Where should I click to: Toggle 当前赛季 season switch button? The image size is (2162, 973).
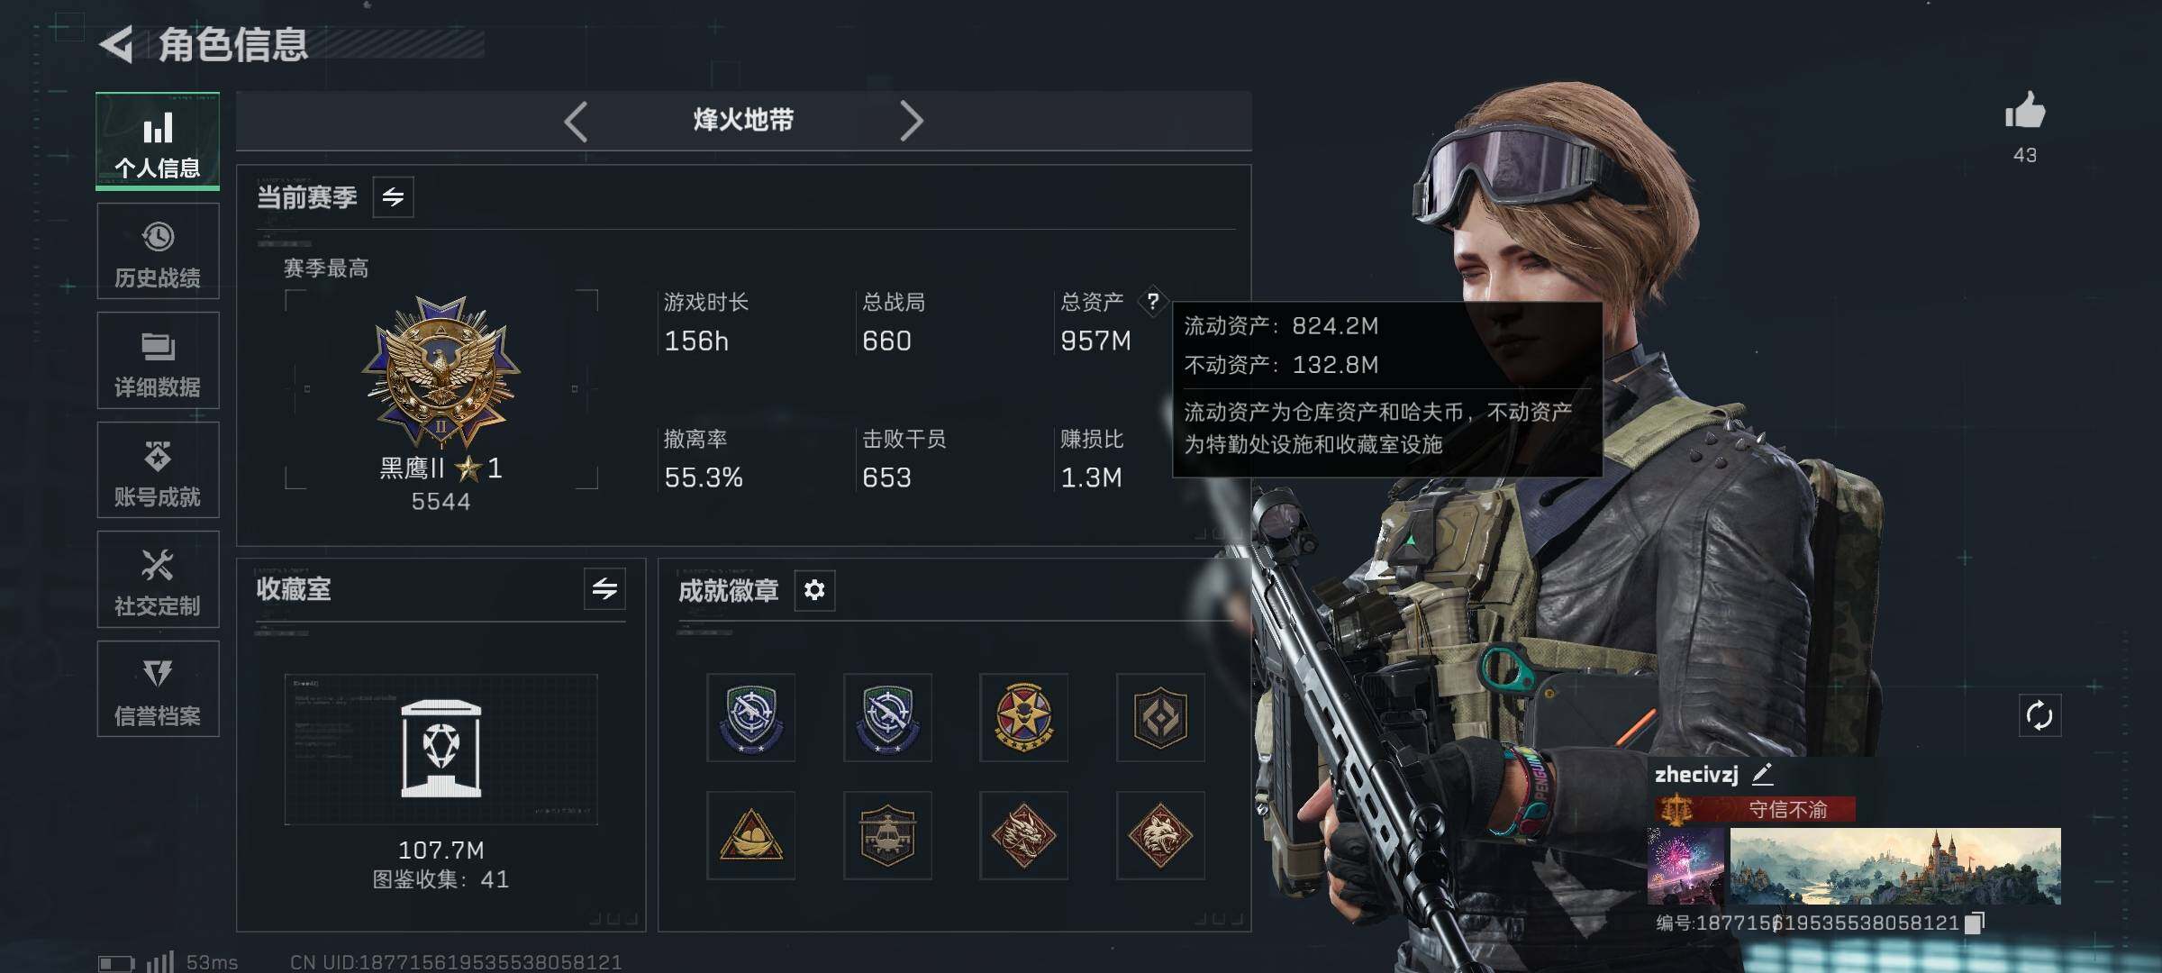click(393, 197)
